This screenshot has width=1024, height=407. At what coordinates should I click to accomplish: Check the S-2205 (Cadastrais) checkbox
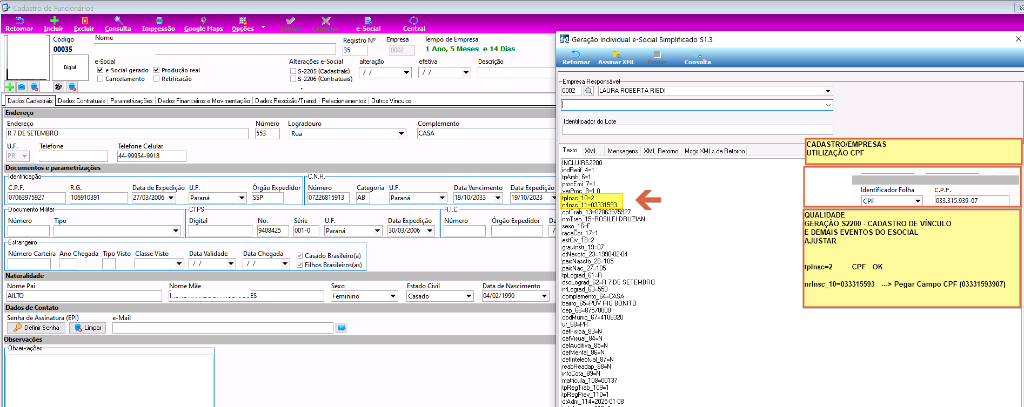coord(293,71)
